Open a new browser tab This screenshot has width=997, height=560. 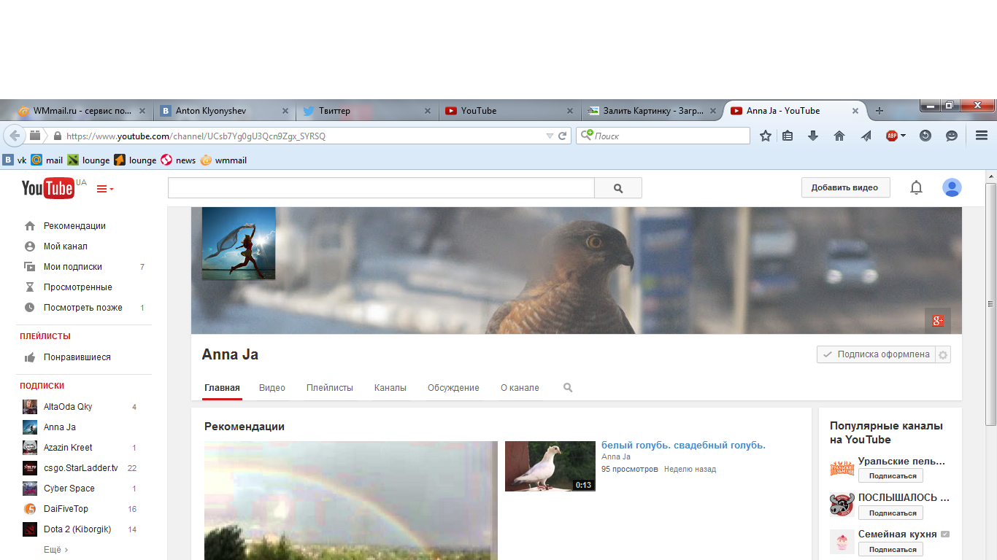click(879, 111)
